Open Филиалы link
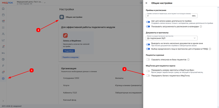Viewport: 219px width, 108px height. click(119, 78)
